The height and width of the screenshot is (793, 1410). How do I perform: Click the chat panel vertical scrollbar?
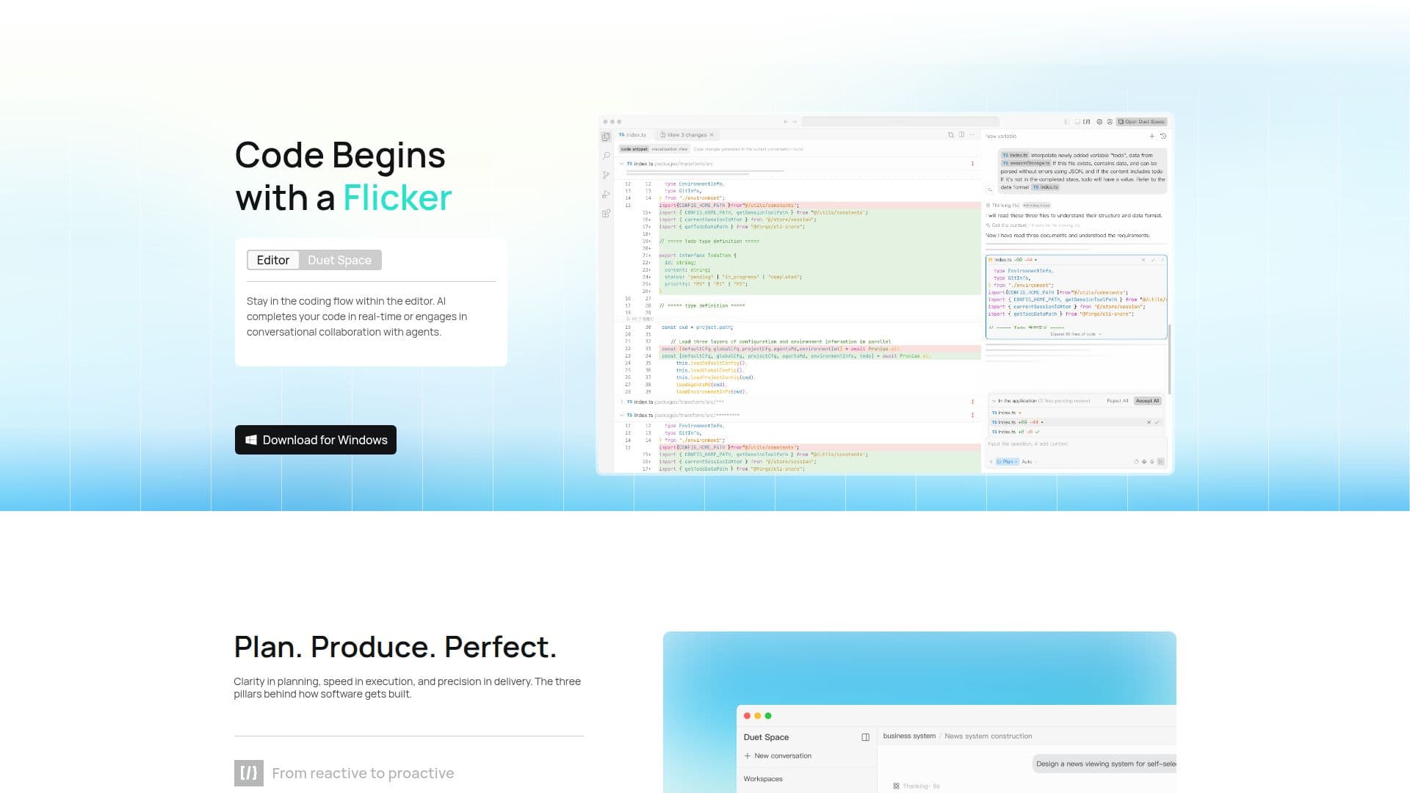(1169, 358)
